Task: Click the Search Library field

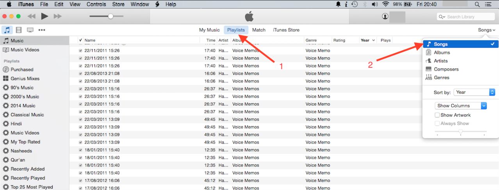Action: [466, 17]
